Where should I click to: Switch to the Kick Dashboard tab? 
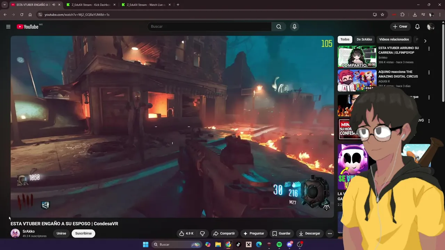[x=91, y=5]
